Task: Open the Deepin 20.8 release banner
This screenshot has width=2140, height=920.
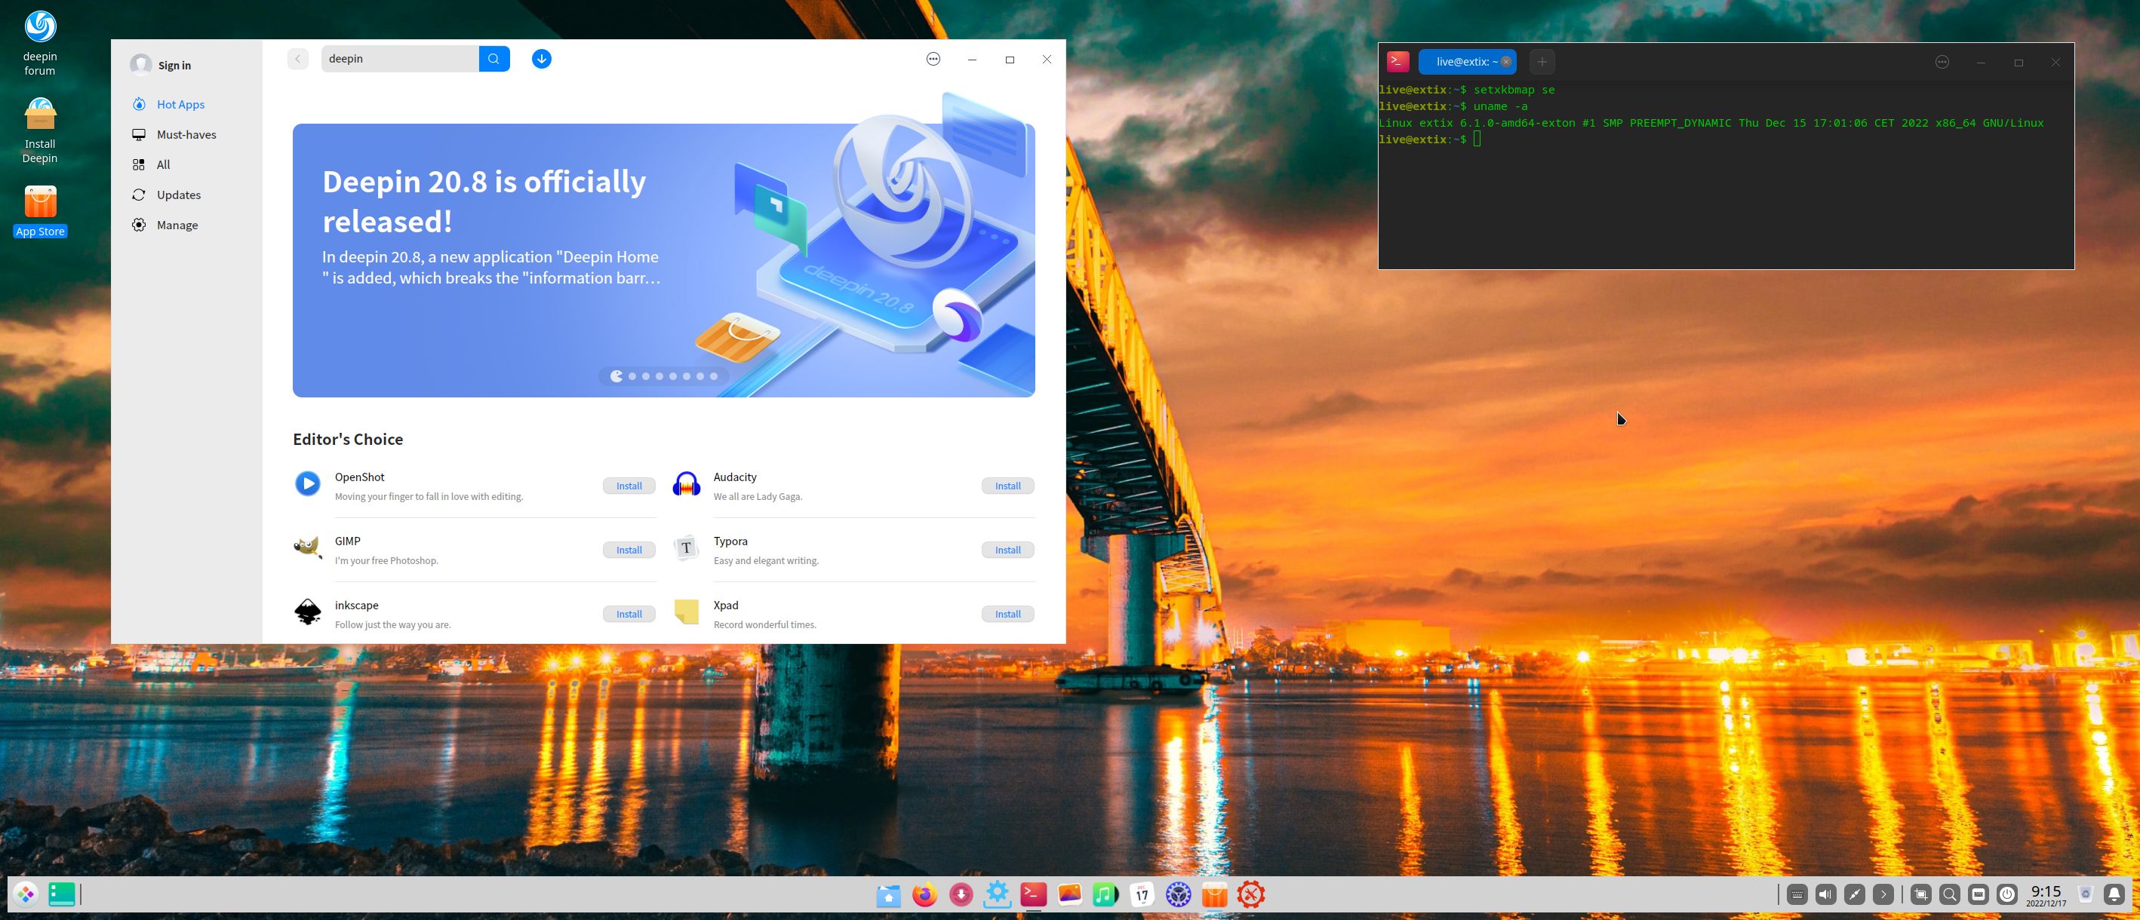Action: 664,260
